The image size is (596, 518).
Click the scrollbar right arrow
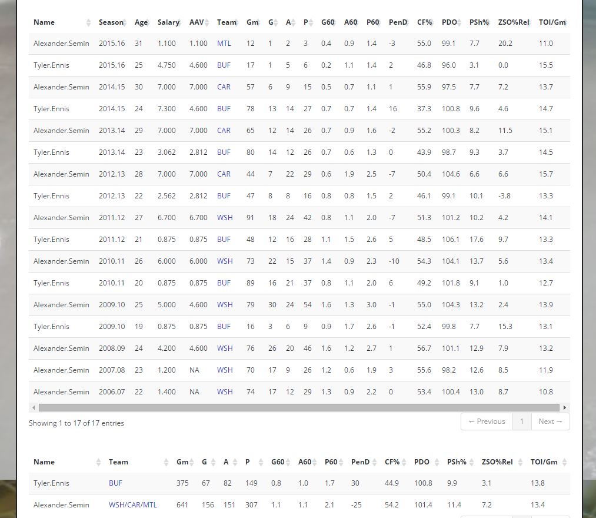tap(565, 408)
